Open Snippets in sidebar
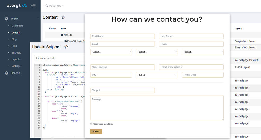Image resolution: width=261 pixels, height=140 pixels. pos(16,53)
